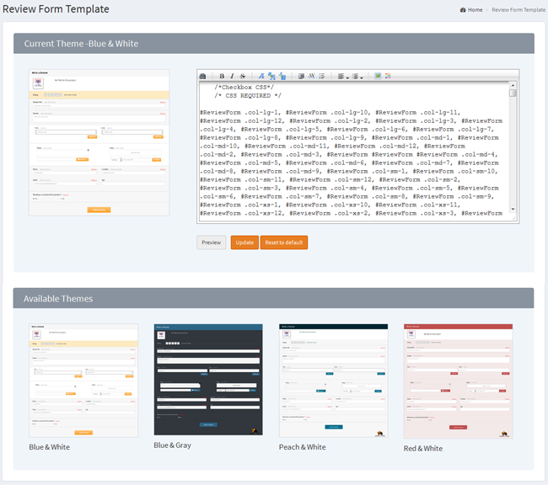Click the blue italic A font icon
Viewport: 548px width, 485px height.
pyautogui.click(x=261, y=76)
